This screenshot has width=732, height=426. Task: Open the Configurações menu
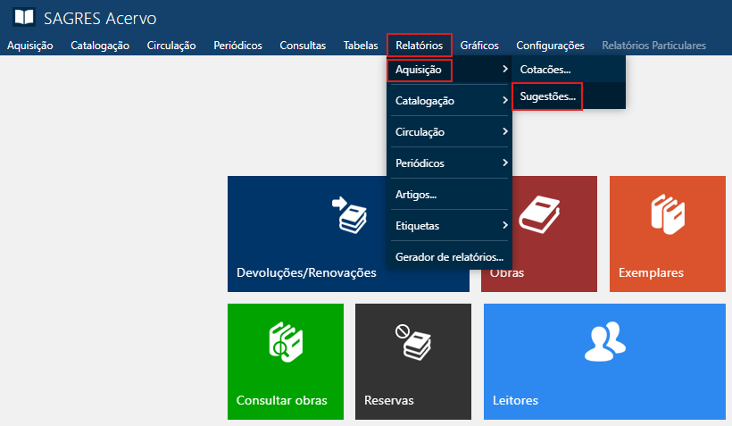click(550, 46)
